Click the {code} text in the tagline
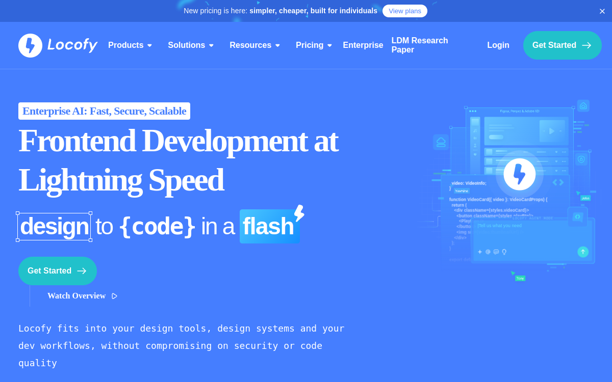This screenshot has width=612, height=382. (x=157, y=227)
